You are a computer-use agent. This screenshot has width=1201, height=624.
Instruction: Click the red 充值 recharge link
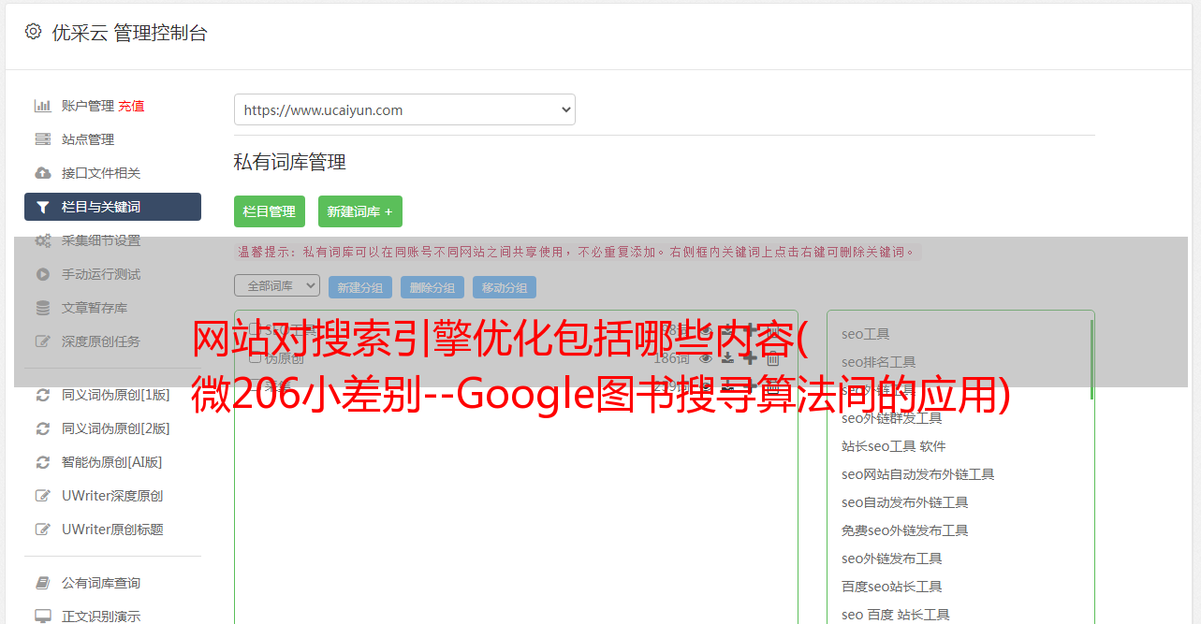pos(131,107)
